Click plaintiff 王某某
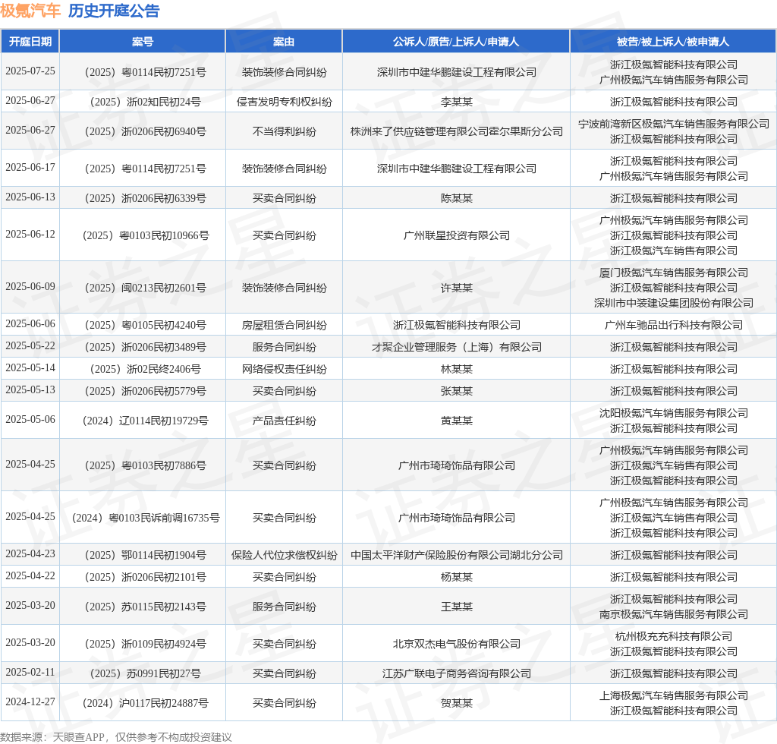777x744 pixels. (x=456, y=607)
